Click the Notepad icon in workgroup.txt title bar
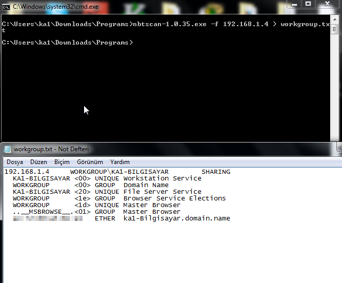The height and width of the screenshot is (283, 342). tap(7, 149)
